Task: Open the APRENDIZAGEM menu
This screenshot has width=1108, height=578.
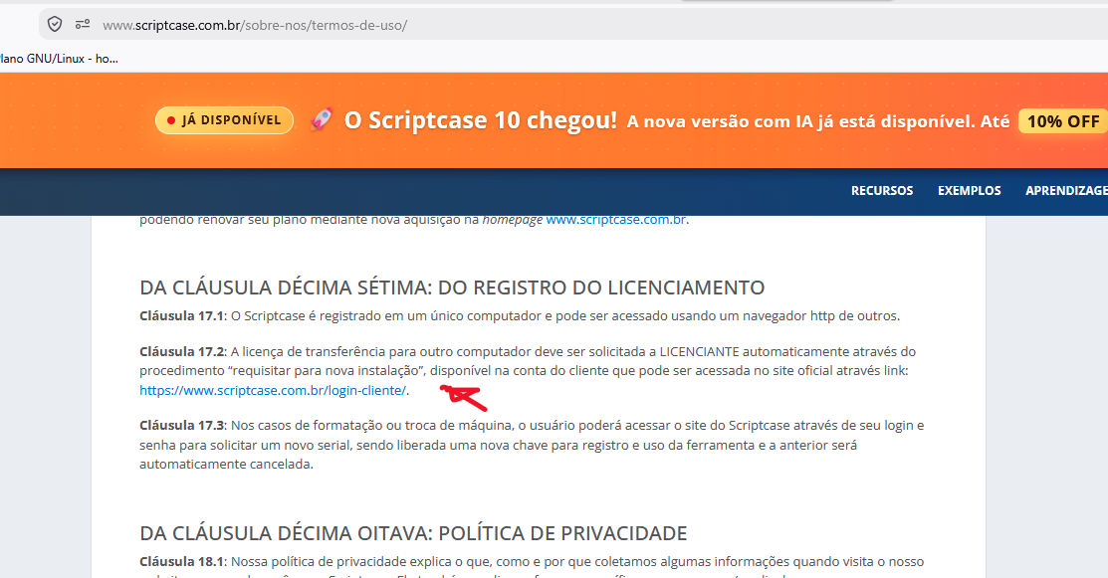Action: tap(1066, 191)
